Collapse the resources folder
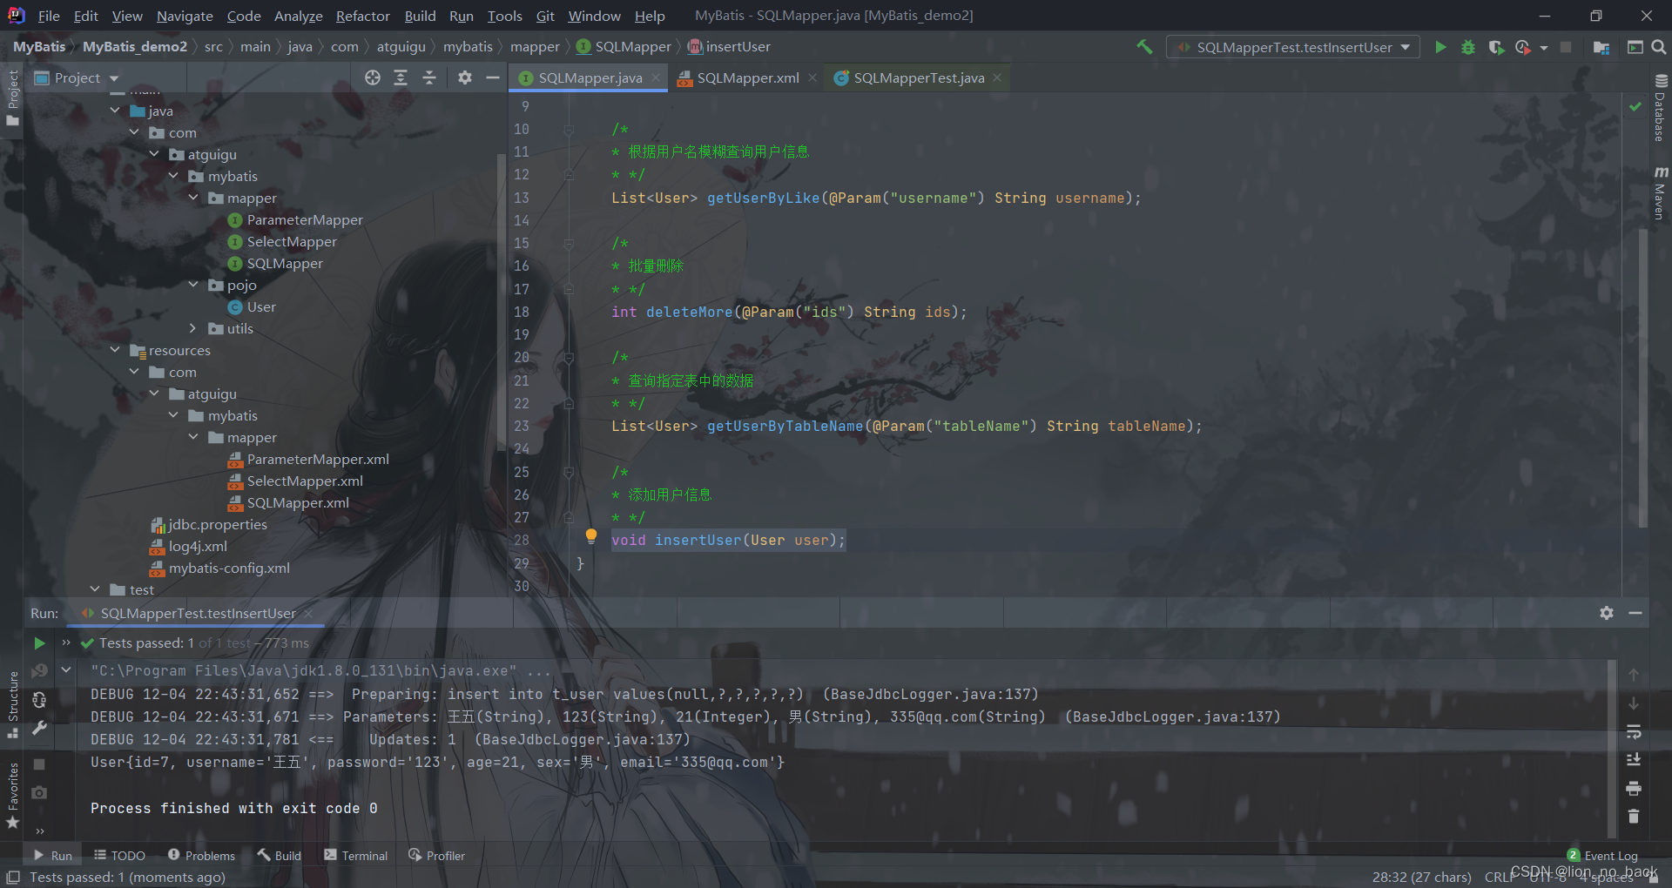The image size is (1672, 888). [115, 350]
